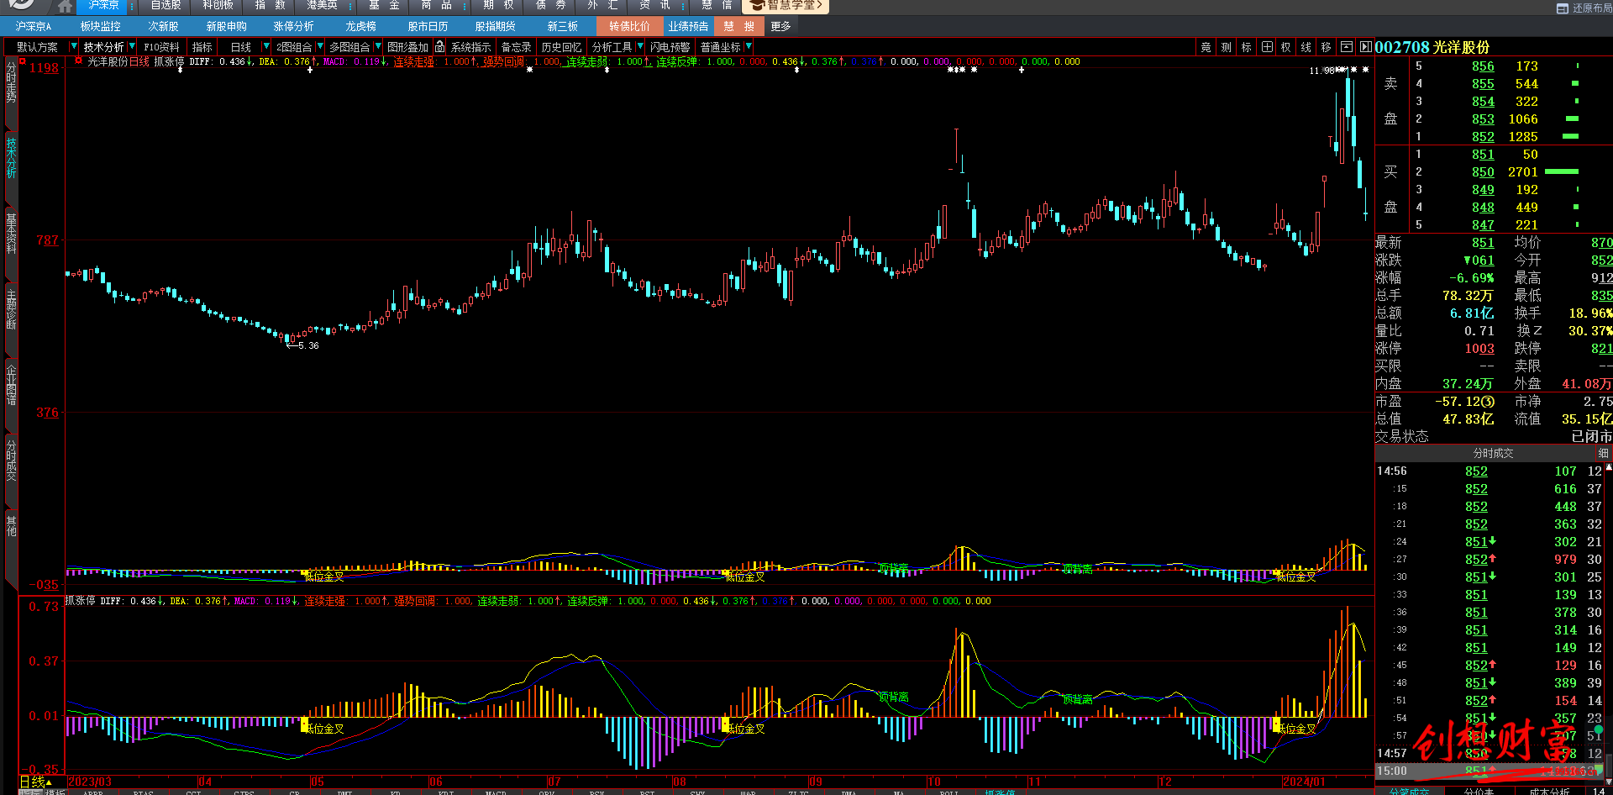Expand the 2图组合 dropdown arrow

(x=320, y=47)
